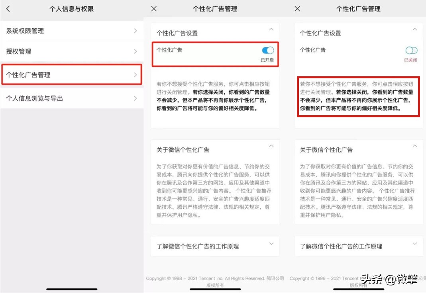The width and height of the screenshot is (426, 293).
Task: Turn on the disabled 个性化广告 switch
Action: pyautogui.click(x=411, y=50)
